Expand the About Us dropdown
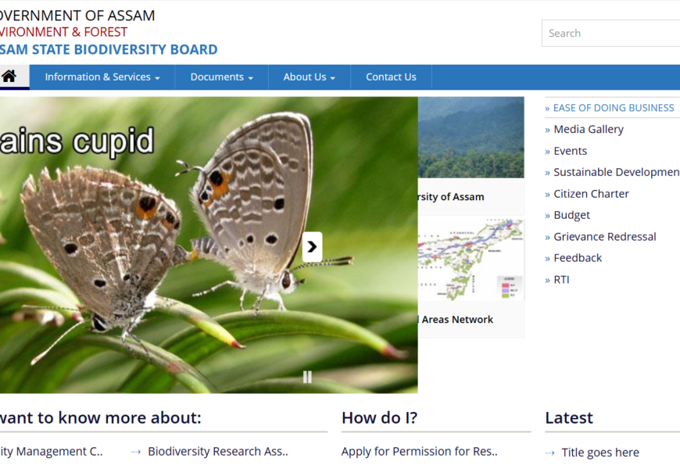The image size is (680, 469). [309, 77]
